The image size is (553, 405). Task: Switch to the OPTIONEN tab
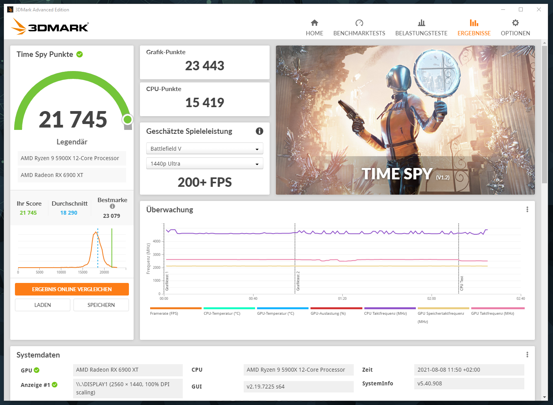515,27
